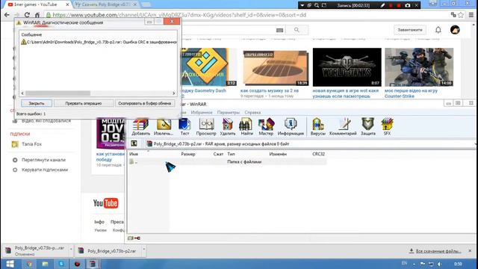Click the dialog's horizontal scrollbar right arrow
Image resolution: width=478 pixels, height=269 pixels.
tap(174, 93)
